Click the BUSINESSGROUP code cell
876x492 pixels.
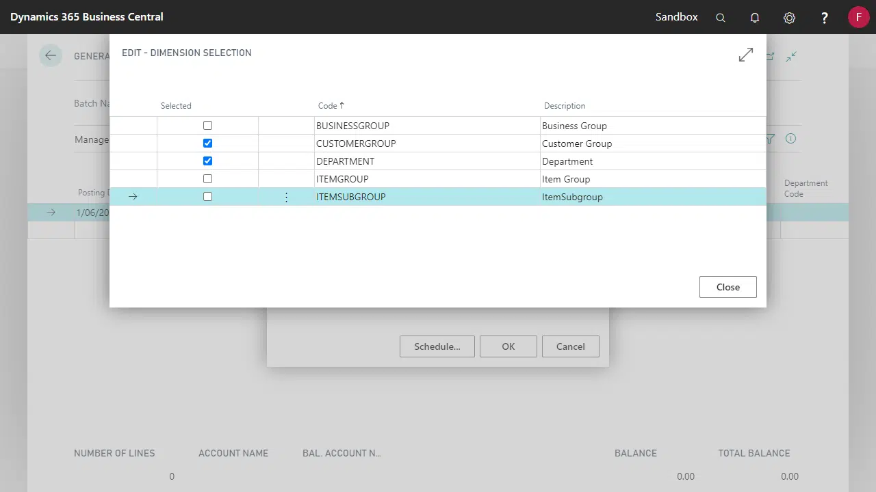(352, 126)
